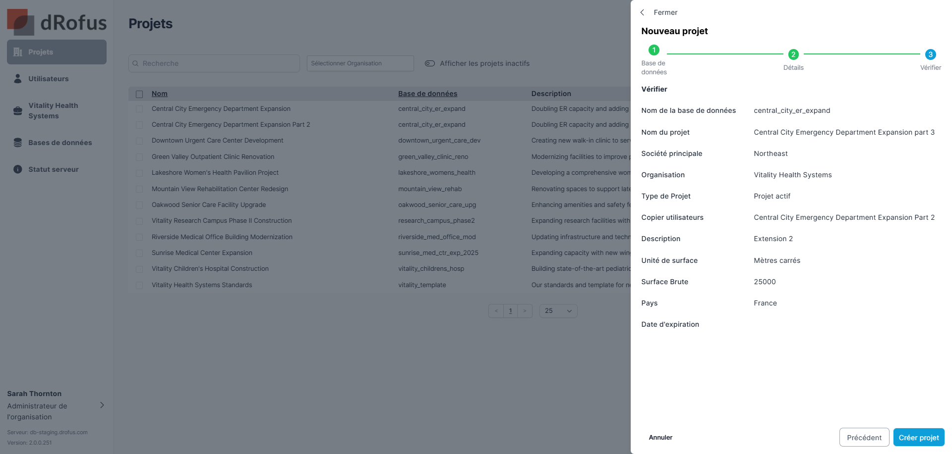Click the Bases de données database icon
The width and height of the screenshot is (952, 454).
click(18, 143)
